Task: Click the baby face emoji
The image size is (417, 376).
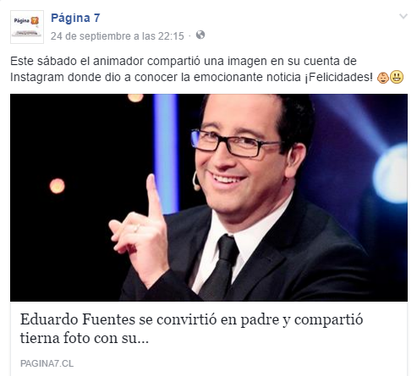Action: pos(383,78)
